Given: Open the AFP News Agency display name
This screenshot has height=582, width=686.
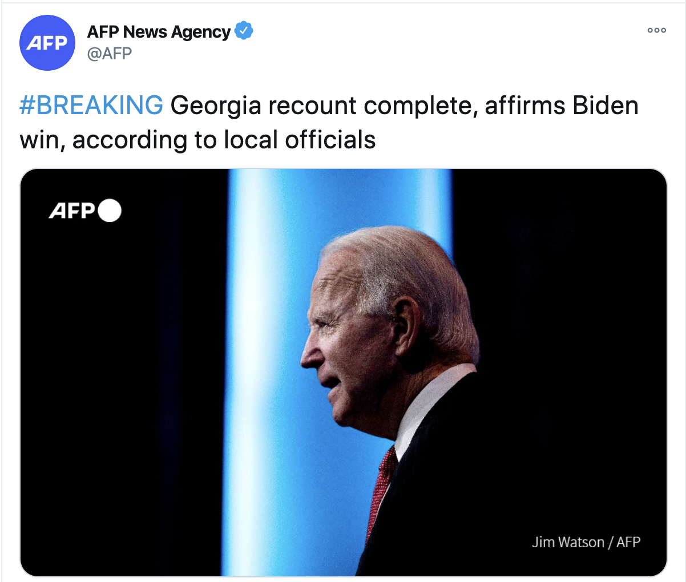Looking at the screenshot, I should point(159,32).
